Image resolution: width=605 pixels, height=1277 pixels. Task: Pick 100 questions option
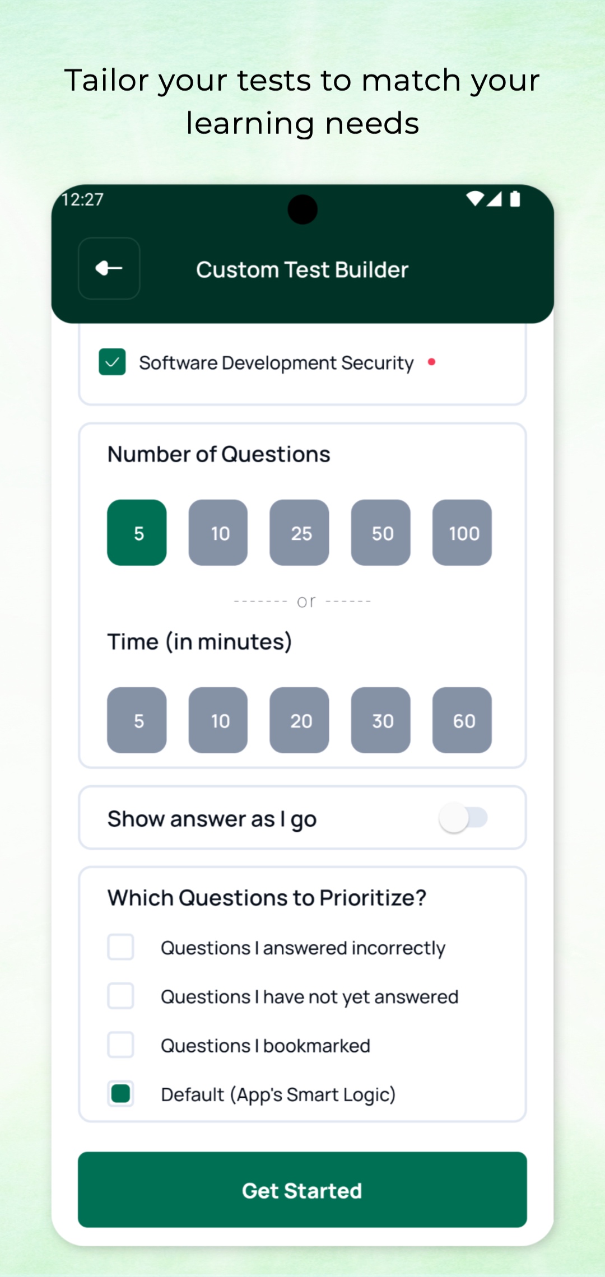coord(462,533)
